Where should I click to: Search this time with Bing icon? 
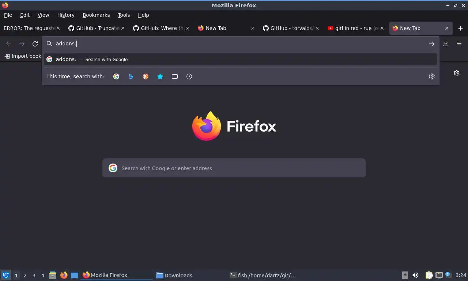click(x=131, y=76)
